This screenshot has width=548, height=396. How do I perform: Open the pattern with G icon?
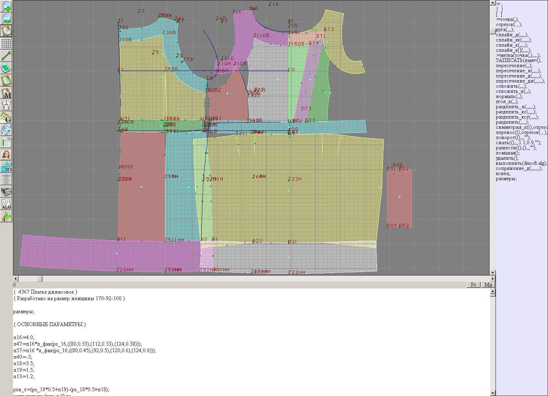tap(6, 117)
